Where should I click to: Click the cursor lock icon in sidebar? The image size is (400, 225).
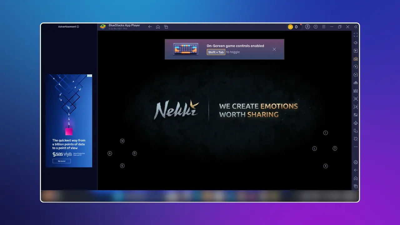(x=356, y=51)
